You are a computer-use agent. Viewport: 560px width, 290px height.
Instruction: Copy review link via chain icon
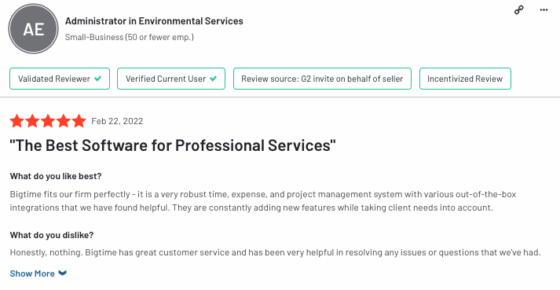[519, 10]
